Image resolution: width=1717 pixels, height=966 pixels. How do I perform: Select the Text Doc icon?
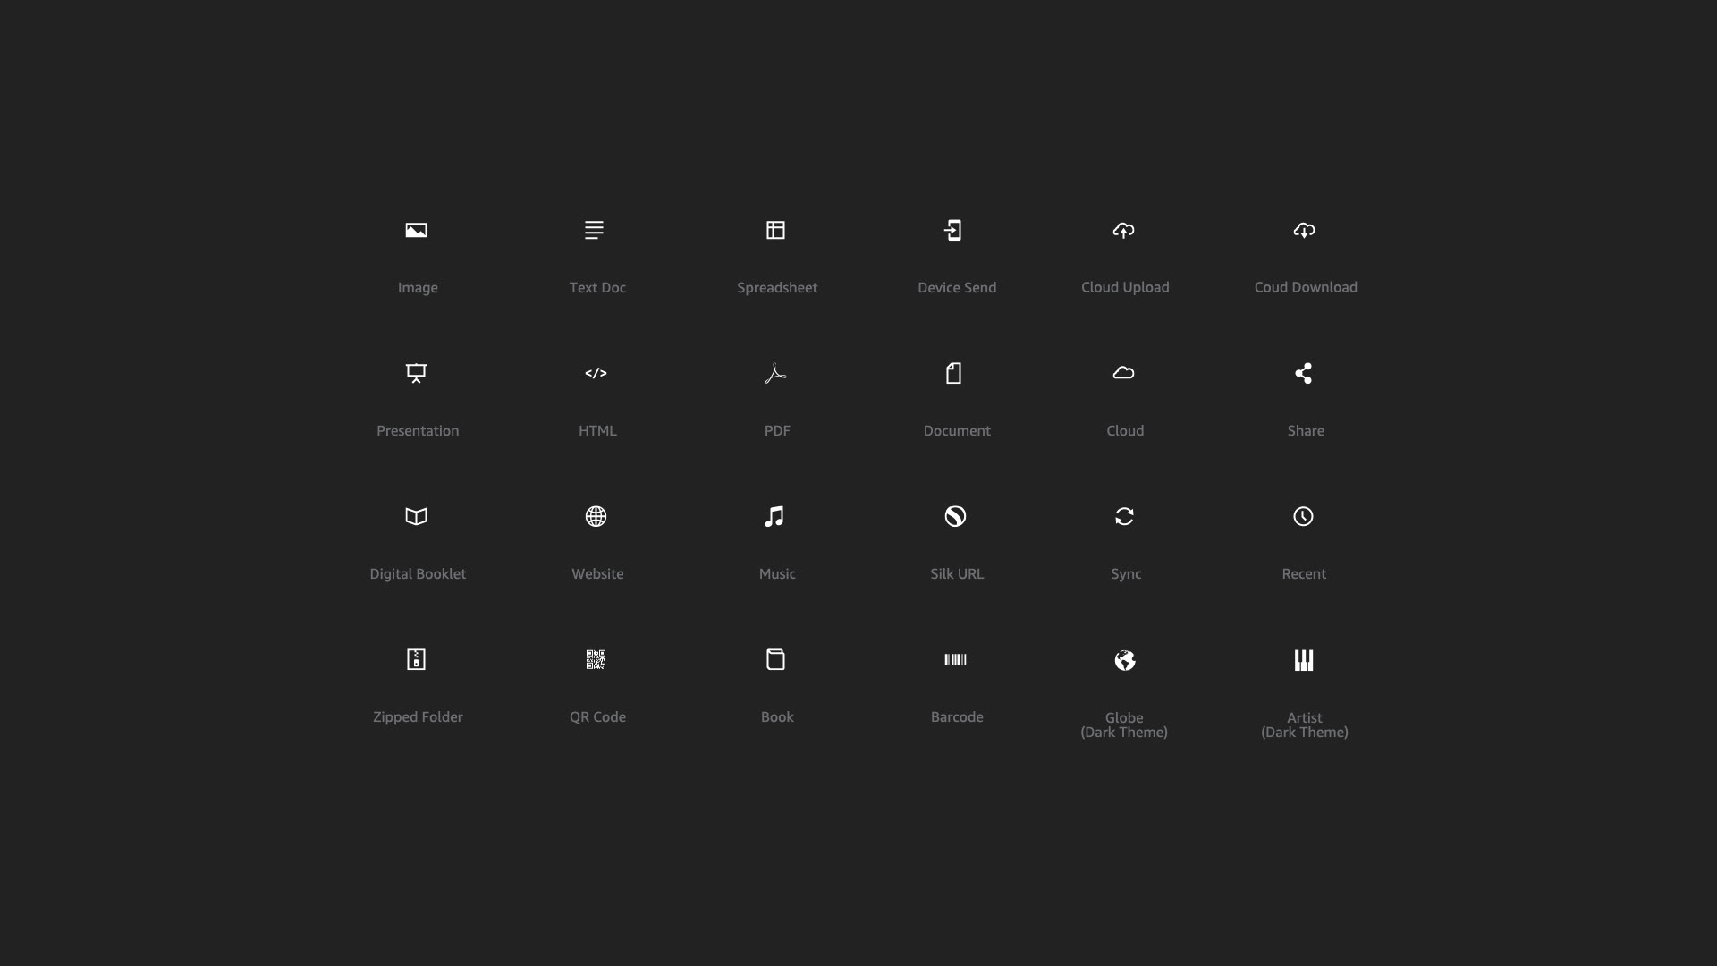coord(594,230)
